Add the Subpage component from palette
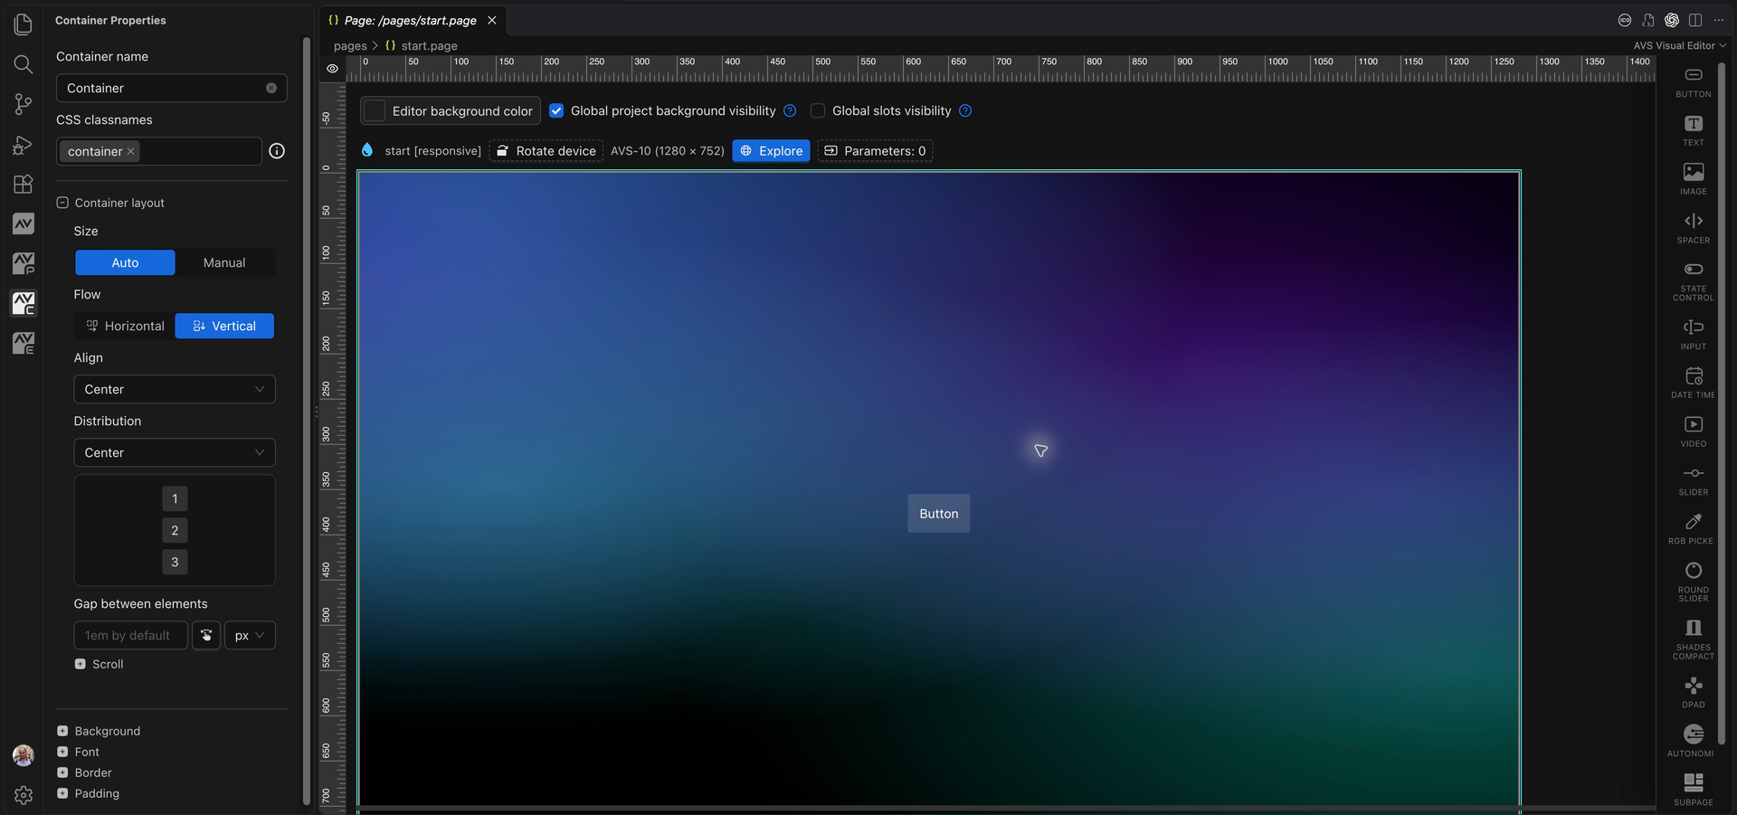 pos(1694,789)
